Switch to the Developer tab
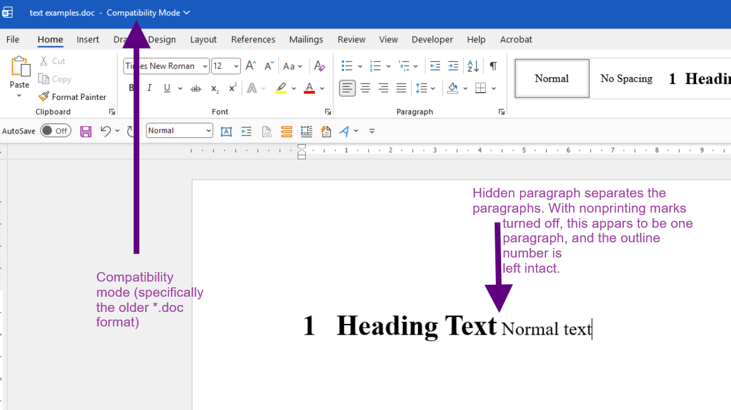The width and height of the screenshot is (731, 410). [x=432, y=39]
